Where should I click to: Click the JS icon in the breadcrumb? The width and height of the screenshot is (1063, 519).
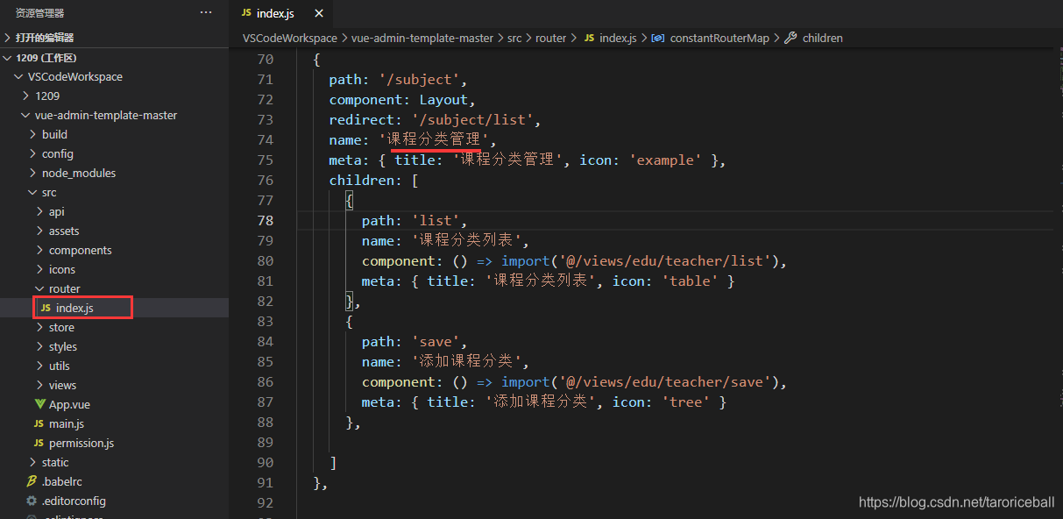(x=589, y=38)
